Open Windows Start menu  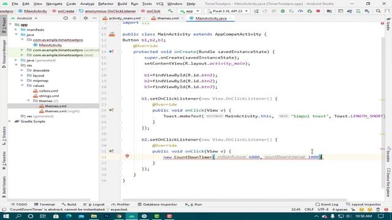tap(6, 216)
